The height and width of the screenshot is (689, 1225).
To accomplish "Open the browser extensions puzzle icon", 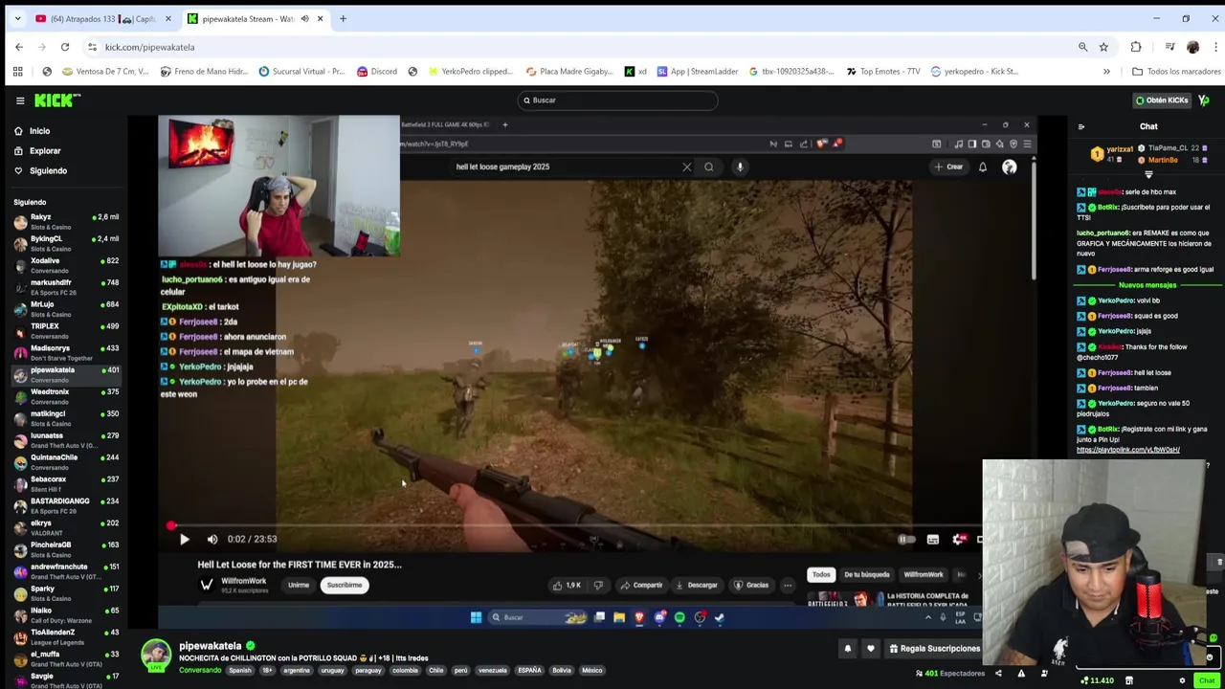I will 1136,47.
